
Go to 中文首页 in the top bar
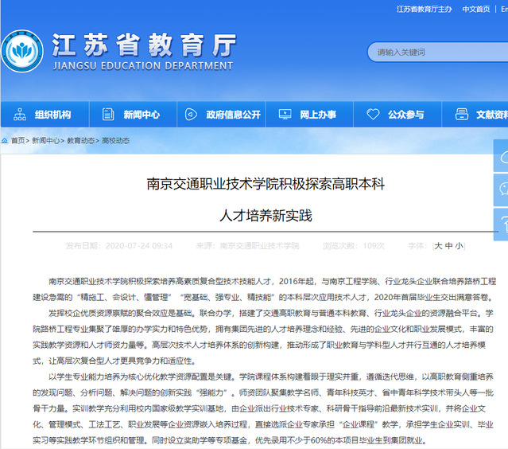point(476,9)
